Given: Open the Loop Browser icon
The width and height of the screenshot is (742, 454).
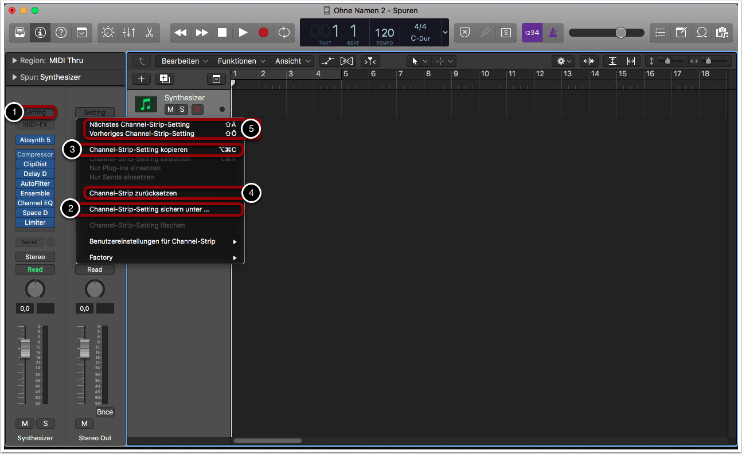Looking at the screenshot, I should point(702,33).
